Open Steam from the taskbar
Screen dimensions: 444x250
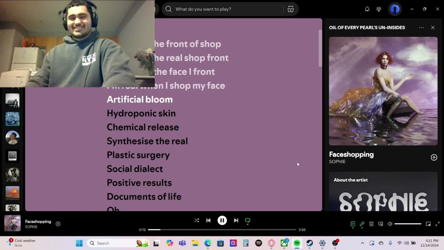309,243
